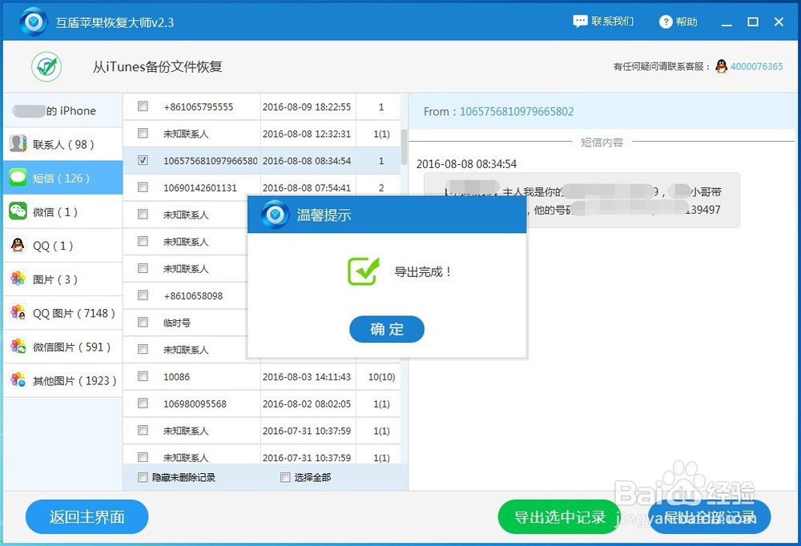The width and height of the screenshot is (801, 546).
Task: Open 联系人 (98) category
Action: [x=62, y=144]
